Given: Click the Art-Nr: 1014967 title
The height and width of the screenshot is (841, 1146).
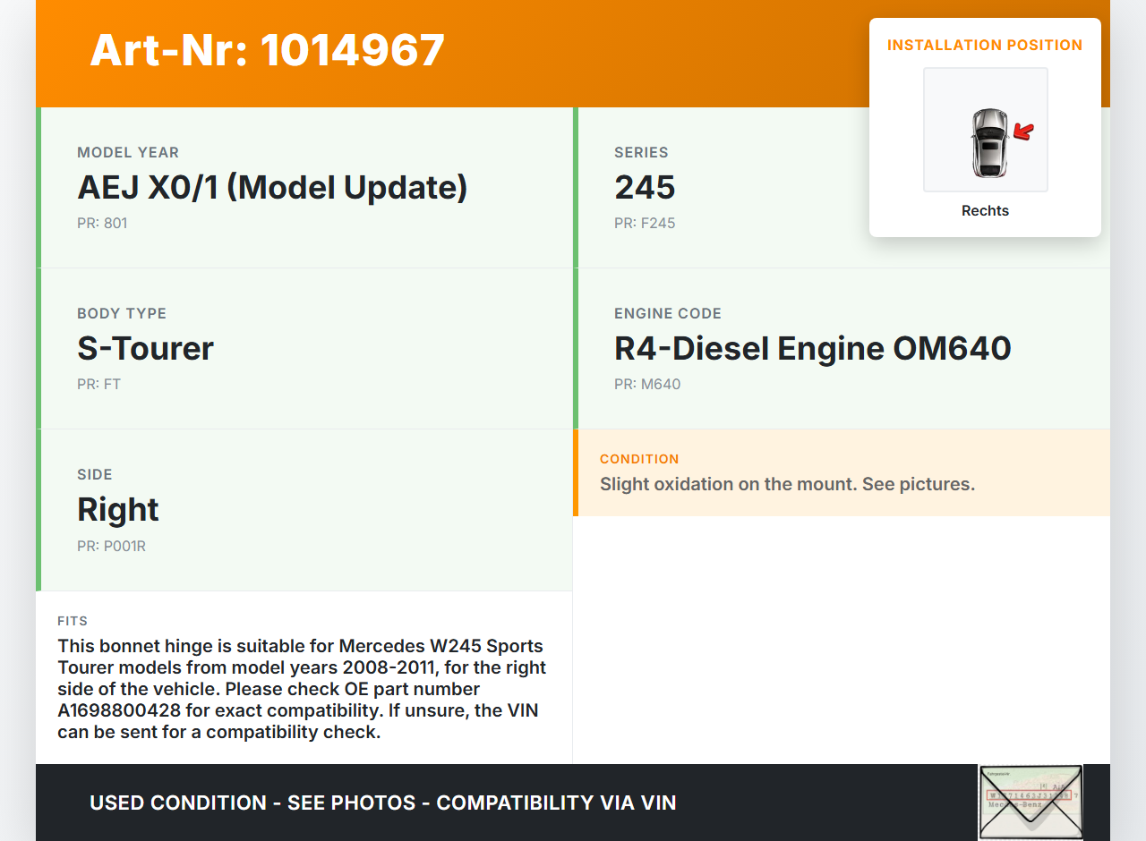Looking at the screenshot, I should [x=267, y=50].
